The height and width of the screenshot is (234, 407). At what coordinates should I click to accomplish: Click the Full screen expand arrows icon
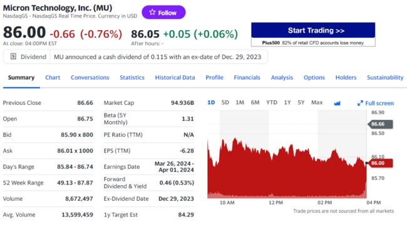[360, 104]
